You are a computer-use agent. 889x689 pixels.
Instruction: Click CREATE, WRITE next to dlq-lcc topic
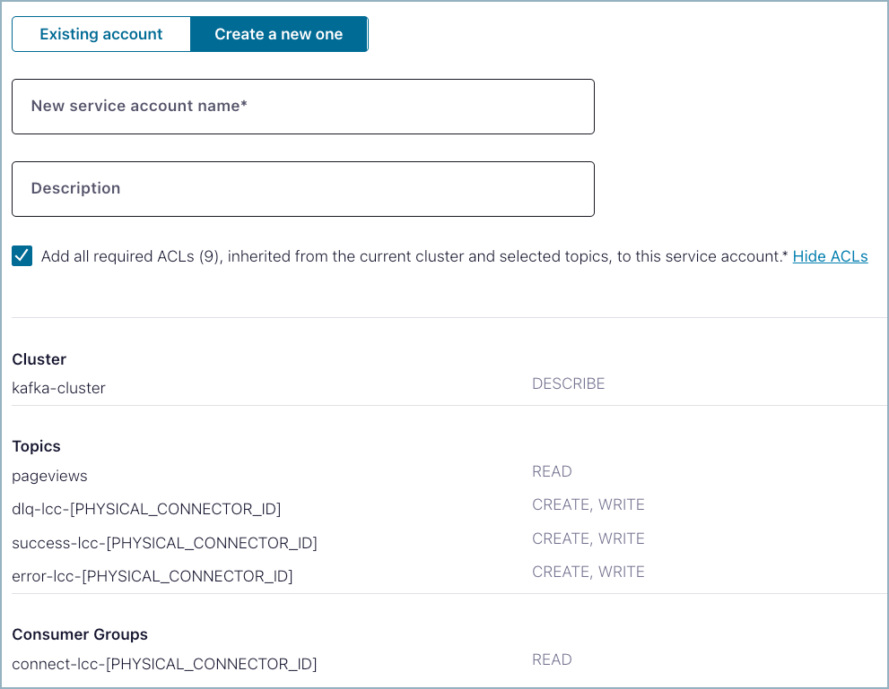click(x=588, y=504)
